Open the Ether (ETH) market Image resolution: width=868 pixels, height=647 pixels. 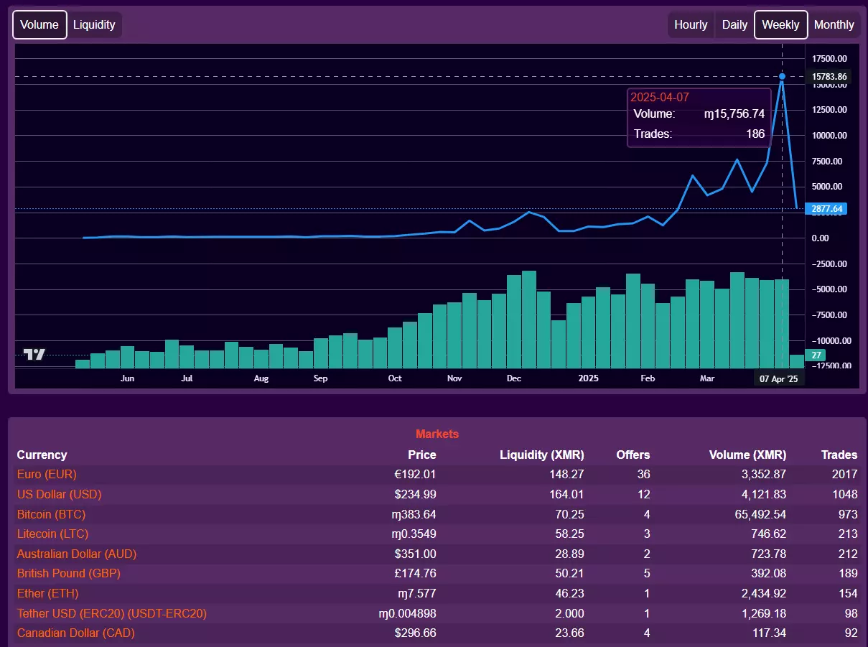tap(48, 593)
